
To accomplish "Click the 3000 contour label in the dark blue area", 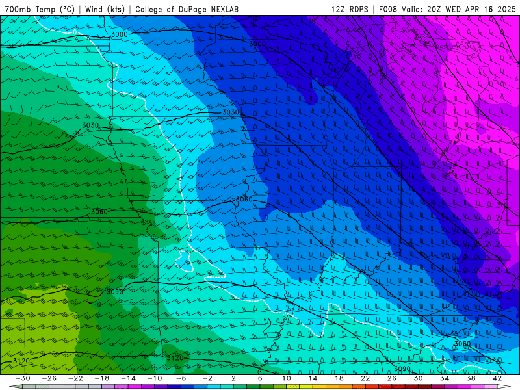I will pyautogui.click(x=257, y=44).
